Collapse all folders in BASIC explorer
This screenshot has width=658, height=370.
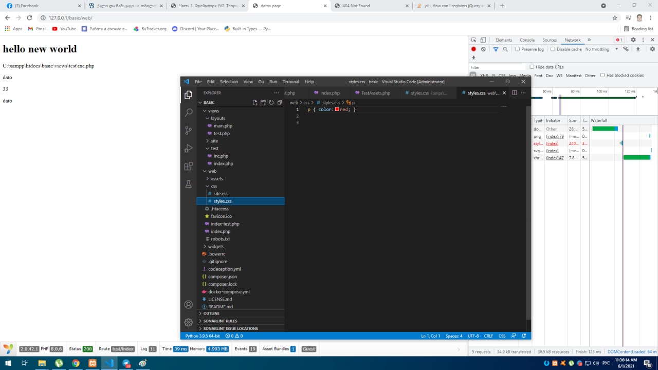pos(280,102)
